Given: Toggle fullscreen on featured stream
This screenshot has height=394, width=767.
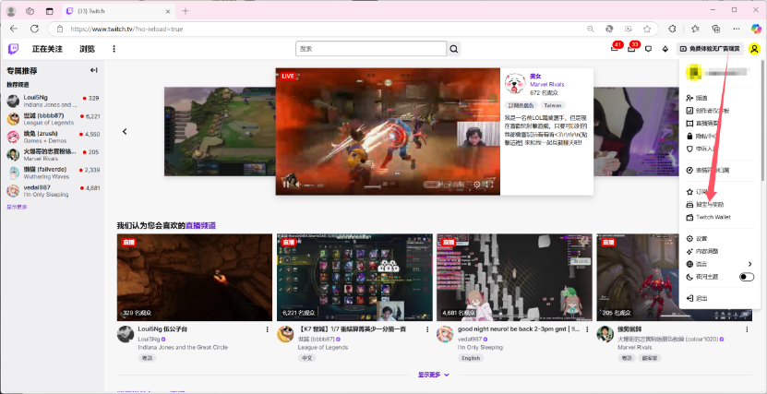Looking at the screenshot, I should pyautogui.click(x=489, y=185).
